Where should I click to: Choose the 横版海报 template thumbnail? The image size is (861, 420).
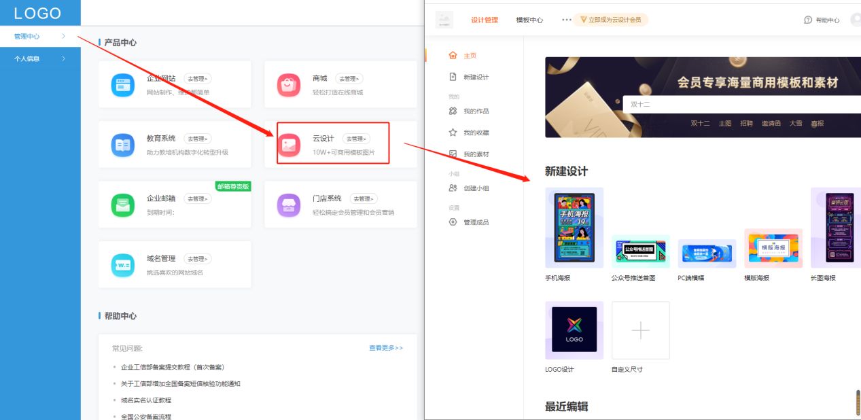click(773, 248)
